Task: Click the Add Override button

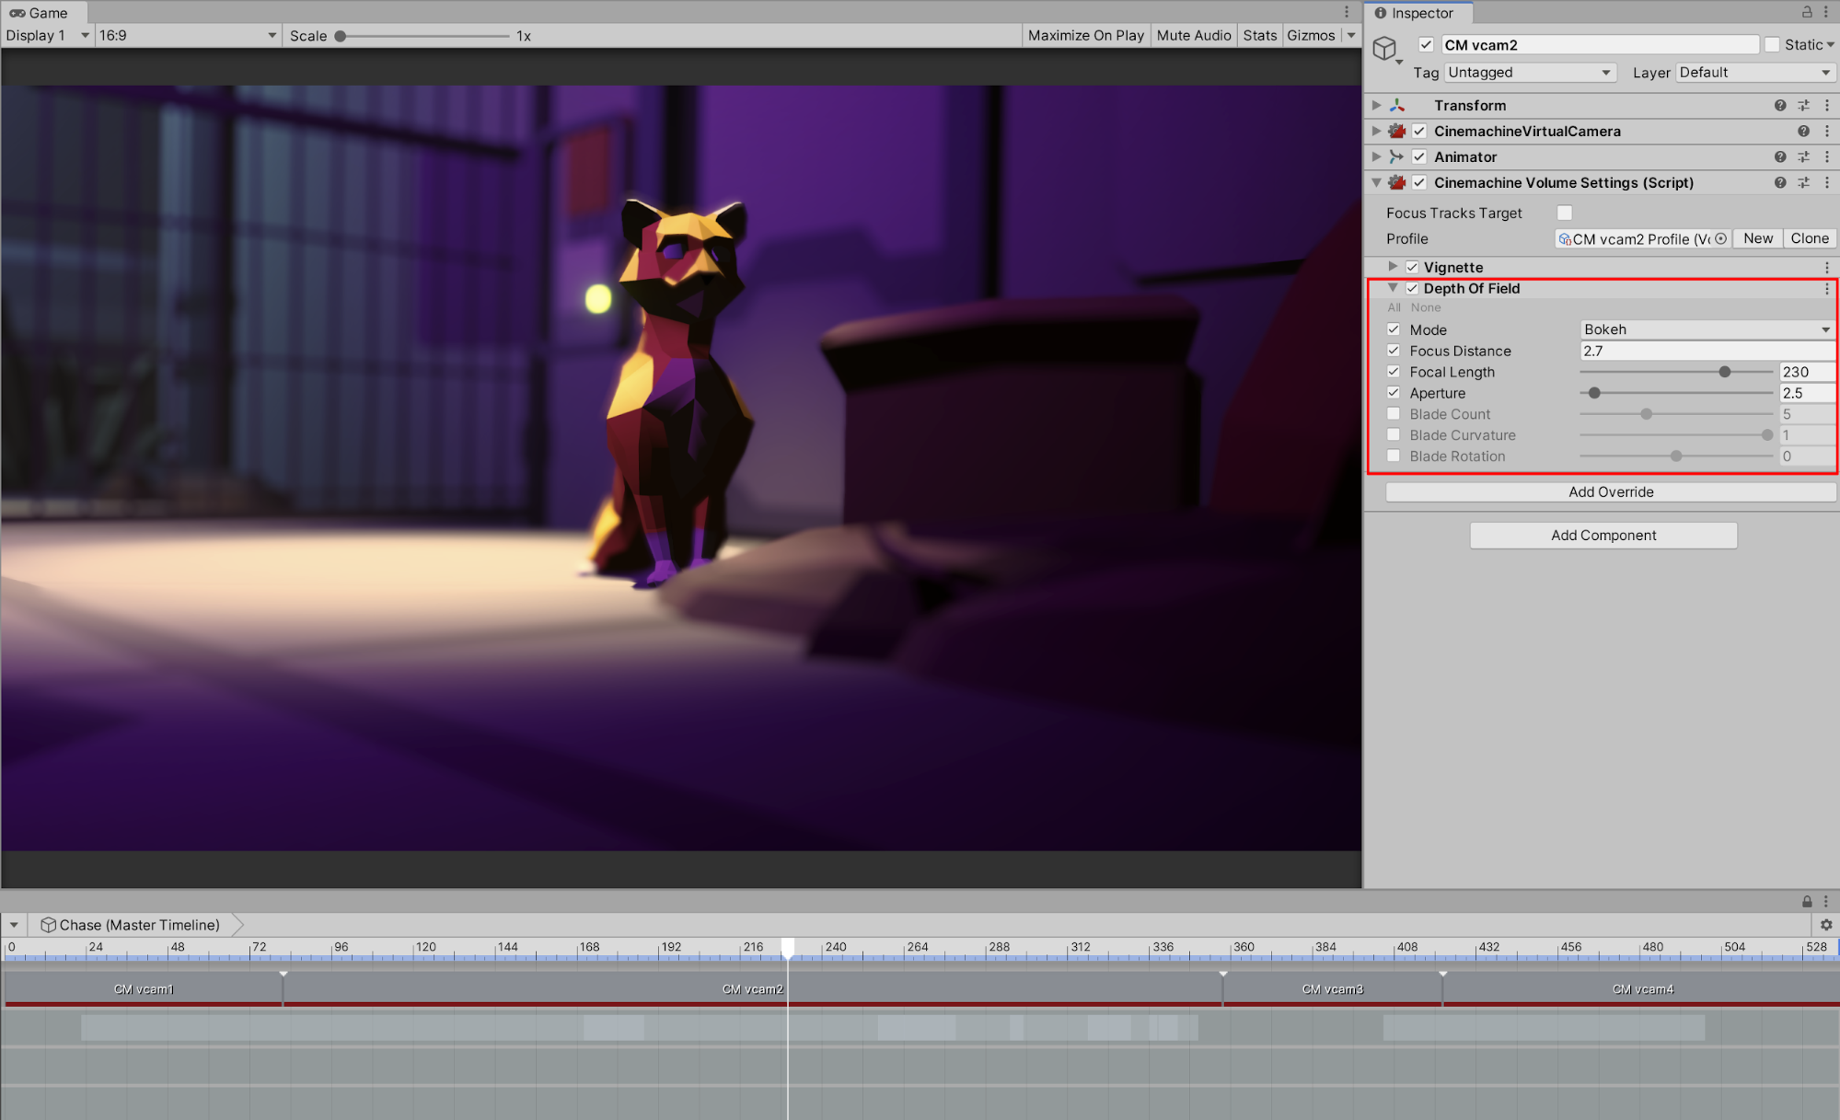Action: (x=1610, y=492)
